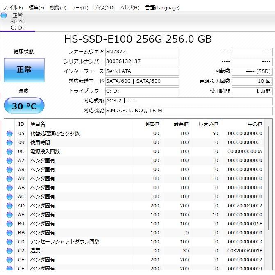The image size is (275, 275).
Task: Click the status orb for row ID AD
Action: pos(9,206)
